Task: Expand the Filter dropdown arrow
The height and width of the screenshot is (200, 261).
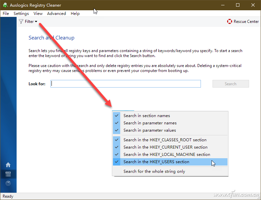Action: point(36,22)
